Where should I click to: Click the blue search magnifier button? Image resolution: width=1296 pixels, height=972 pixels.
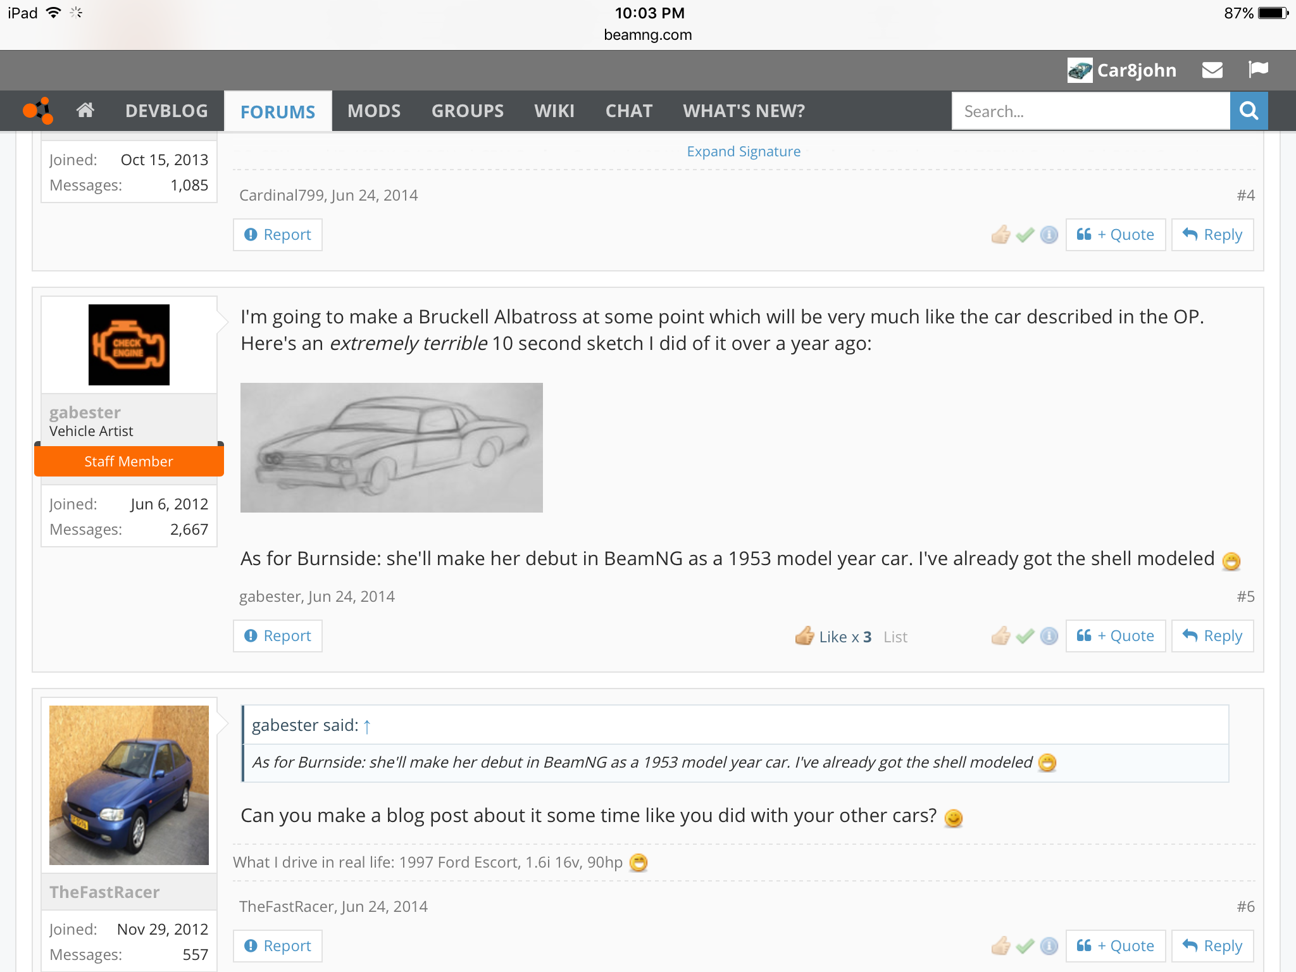tap(1249, 111)
